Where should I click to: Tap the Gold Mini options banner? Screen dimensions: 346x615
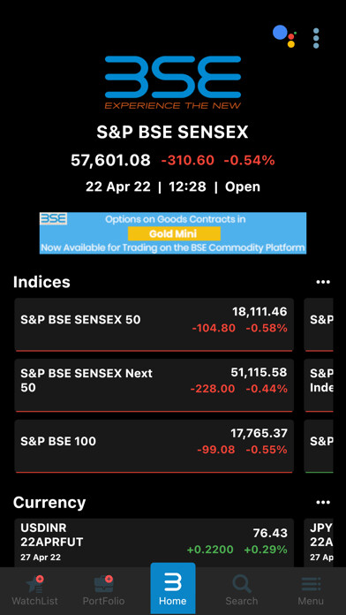[173, 233]
